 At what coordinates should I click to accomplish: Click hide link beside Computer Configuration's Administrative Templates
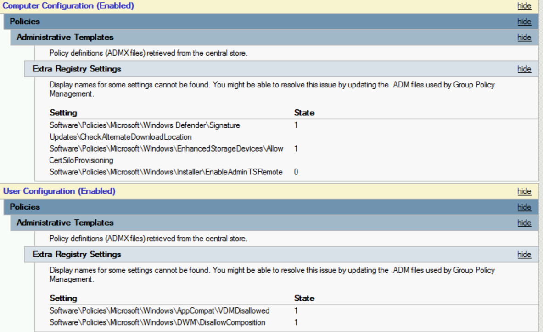tap(524, 38)
